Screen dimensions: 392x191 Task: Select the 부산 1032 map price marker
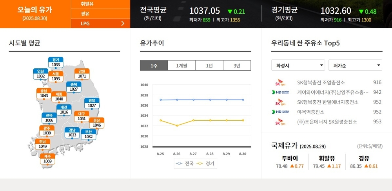(89, 134)
